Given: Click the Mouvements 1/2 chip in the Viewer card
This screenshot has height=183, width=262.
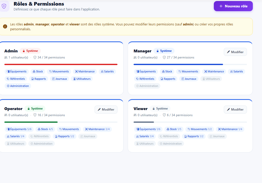Looking at the screenshot, I should [x=200, y=129].
